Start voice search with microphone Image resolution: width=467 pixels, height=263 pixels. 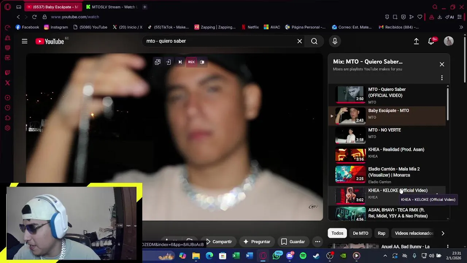coord(335,41)
